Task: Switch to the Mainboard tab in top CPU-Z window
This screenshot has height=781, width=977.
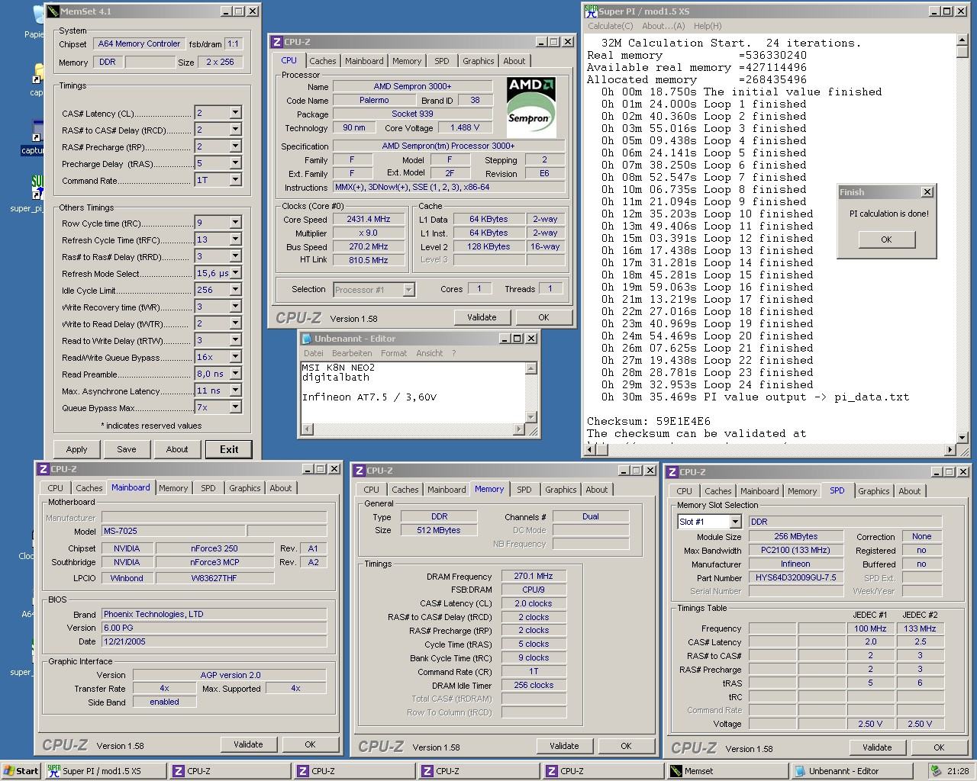Action: [x=364, y=61]
